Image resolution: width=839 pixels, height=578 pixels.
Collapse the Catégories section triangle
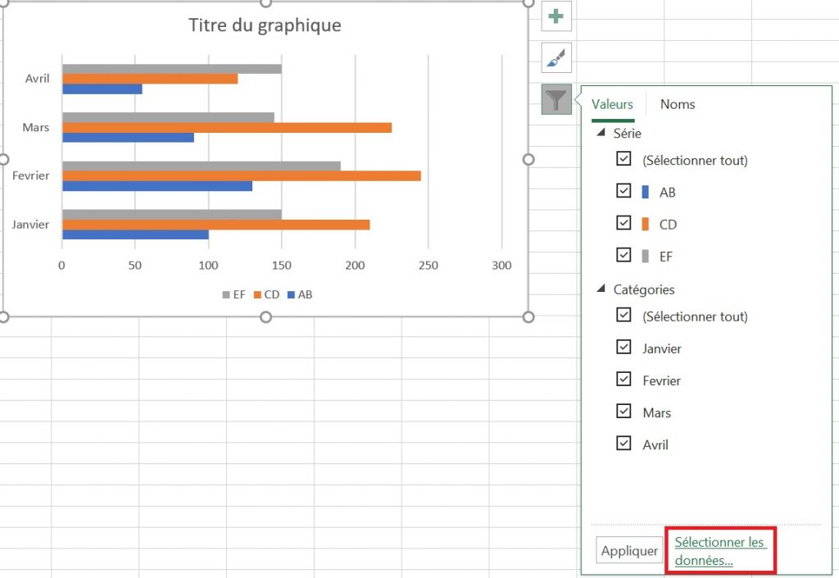[x=603, y=289]
